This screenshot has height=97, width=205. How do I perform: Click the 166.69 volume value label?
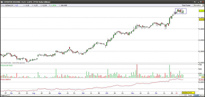pos(202,75)
